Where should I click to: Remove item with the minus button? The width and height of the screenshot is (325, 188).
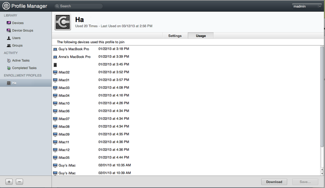[19, 182]
